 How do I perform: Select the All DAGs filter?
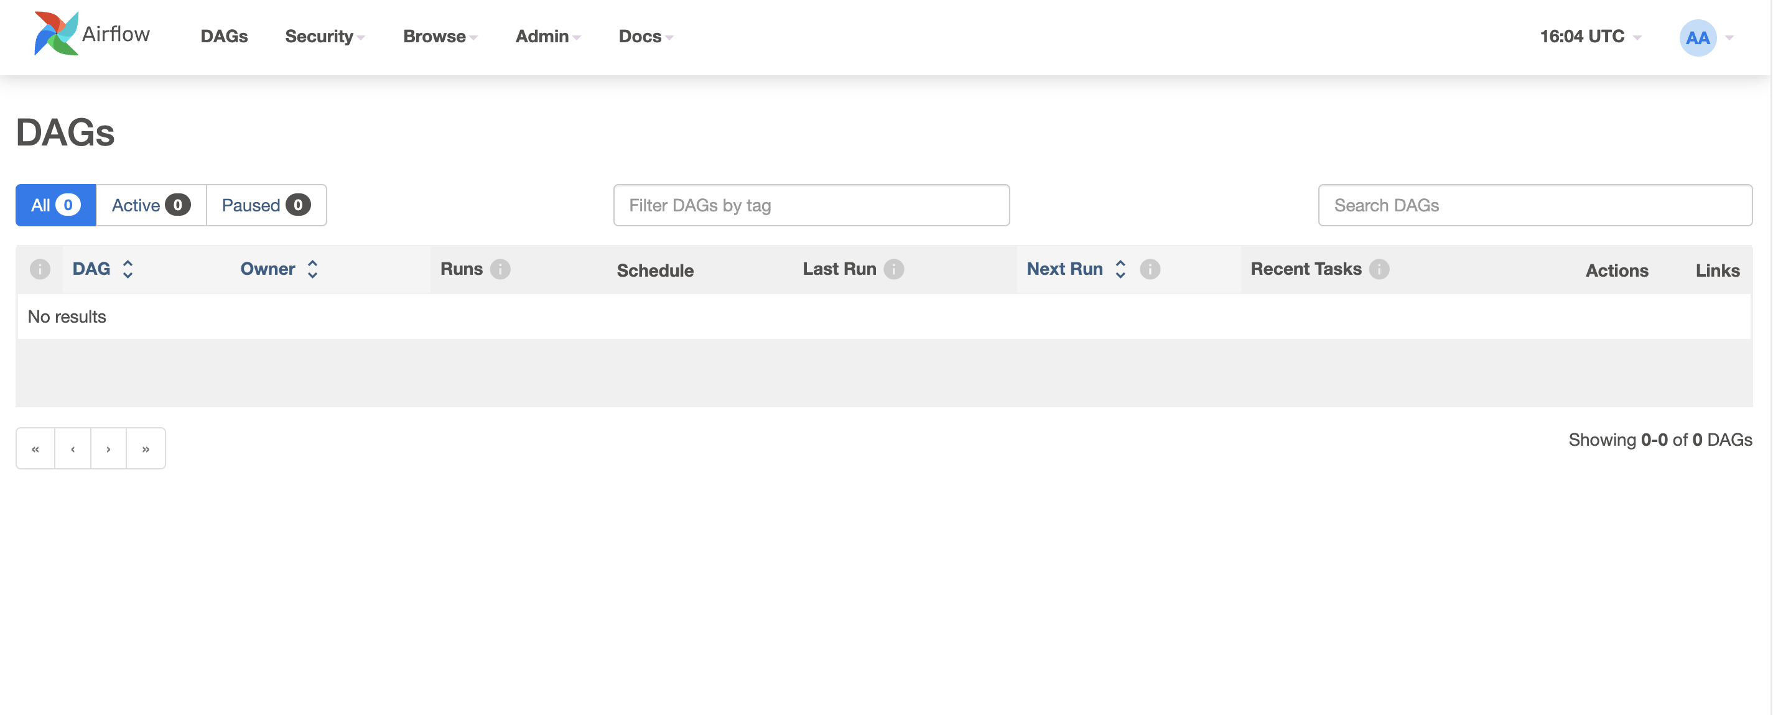(55, 205)
